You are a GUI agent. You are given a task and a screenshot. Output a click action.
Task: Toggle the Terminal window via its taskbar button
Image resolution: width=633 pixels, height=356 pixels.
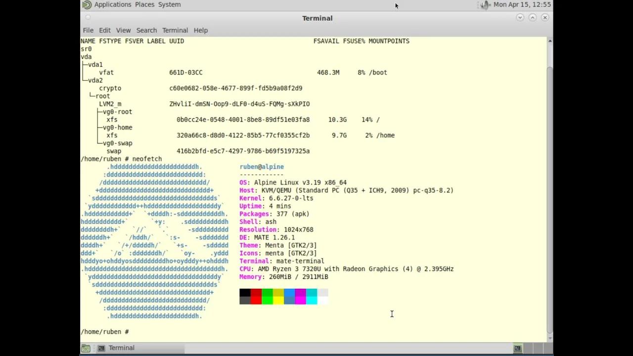(121, 348)
